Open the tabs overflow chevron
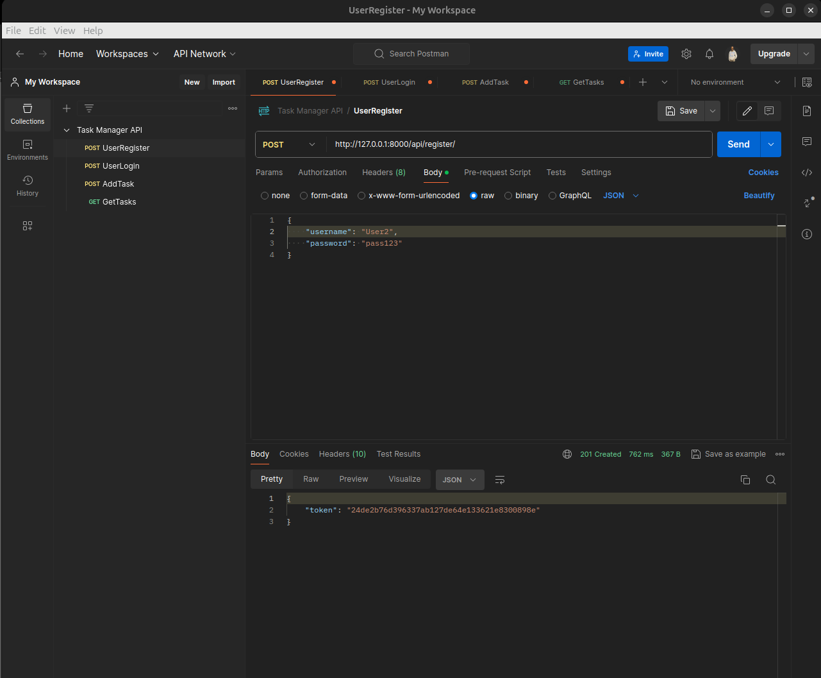Screen dimensions: 821x678 click(665, 82)
